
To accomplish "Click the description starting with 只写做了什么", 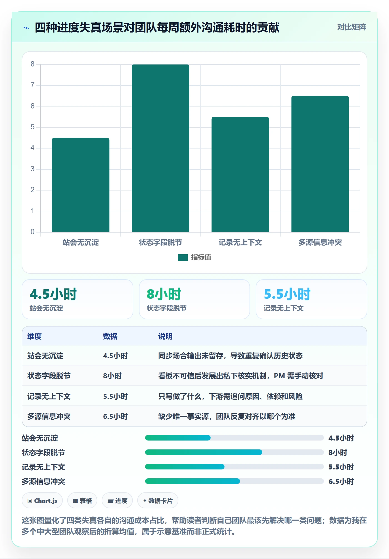I will [230, 396].
